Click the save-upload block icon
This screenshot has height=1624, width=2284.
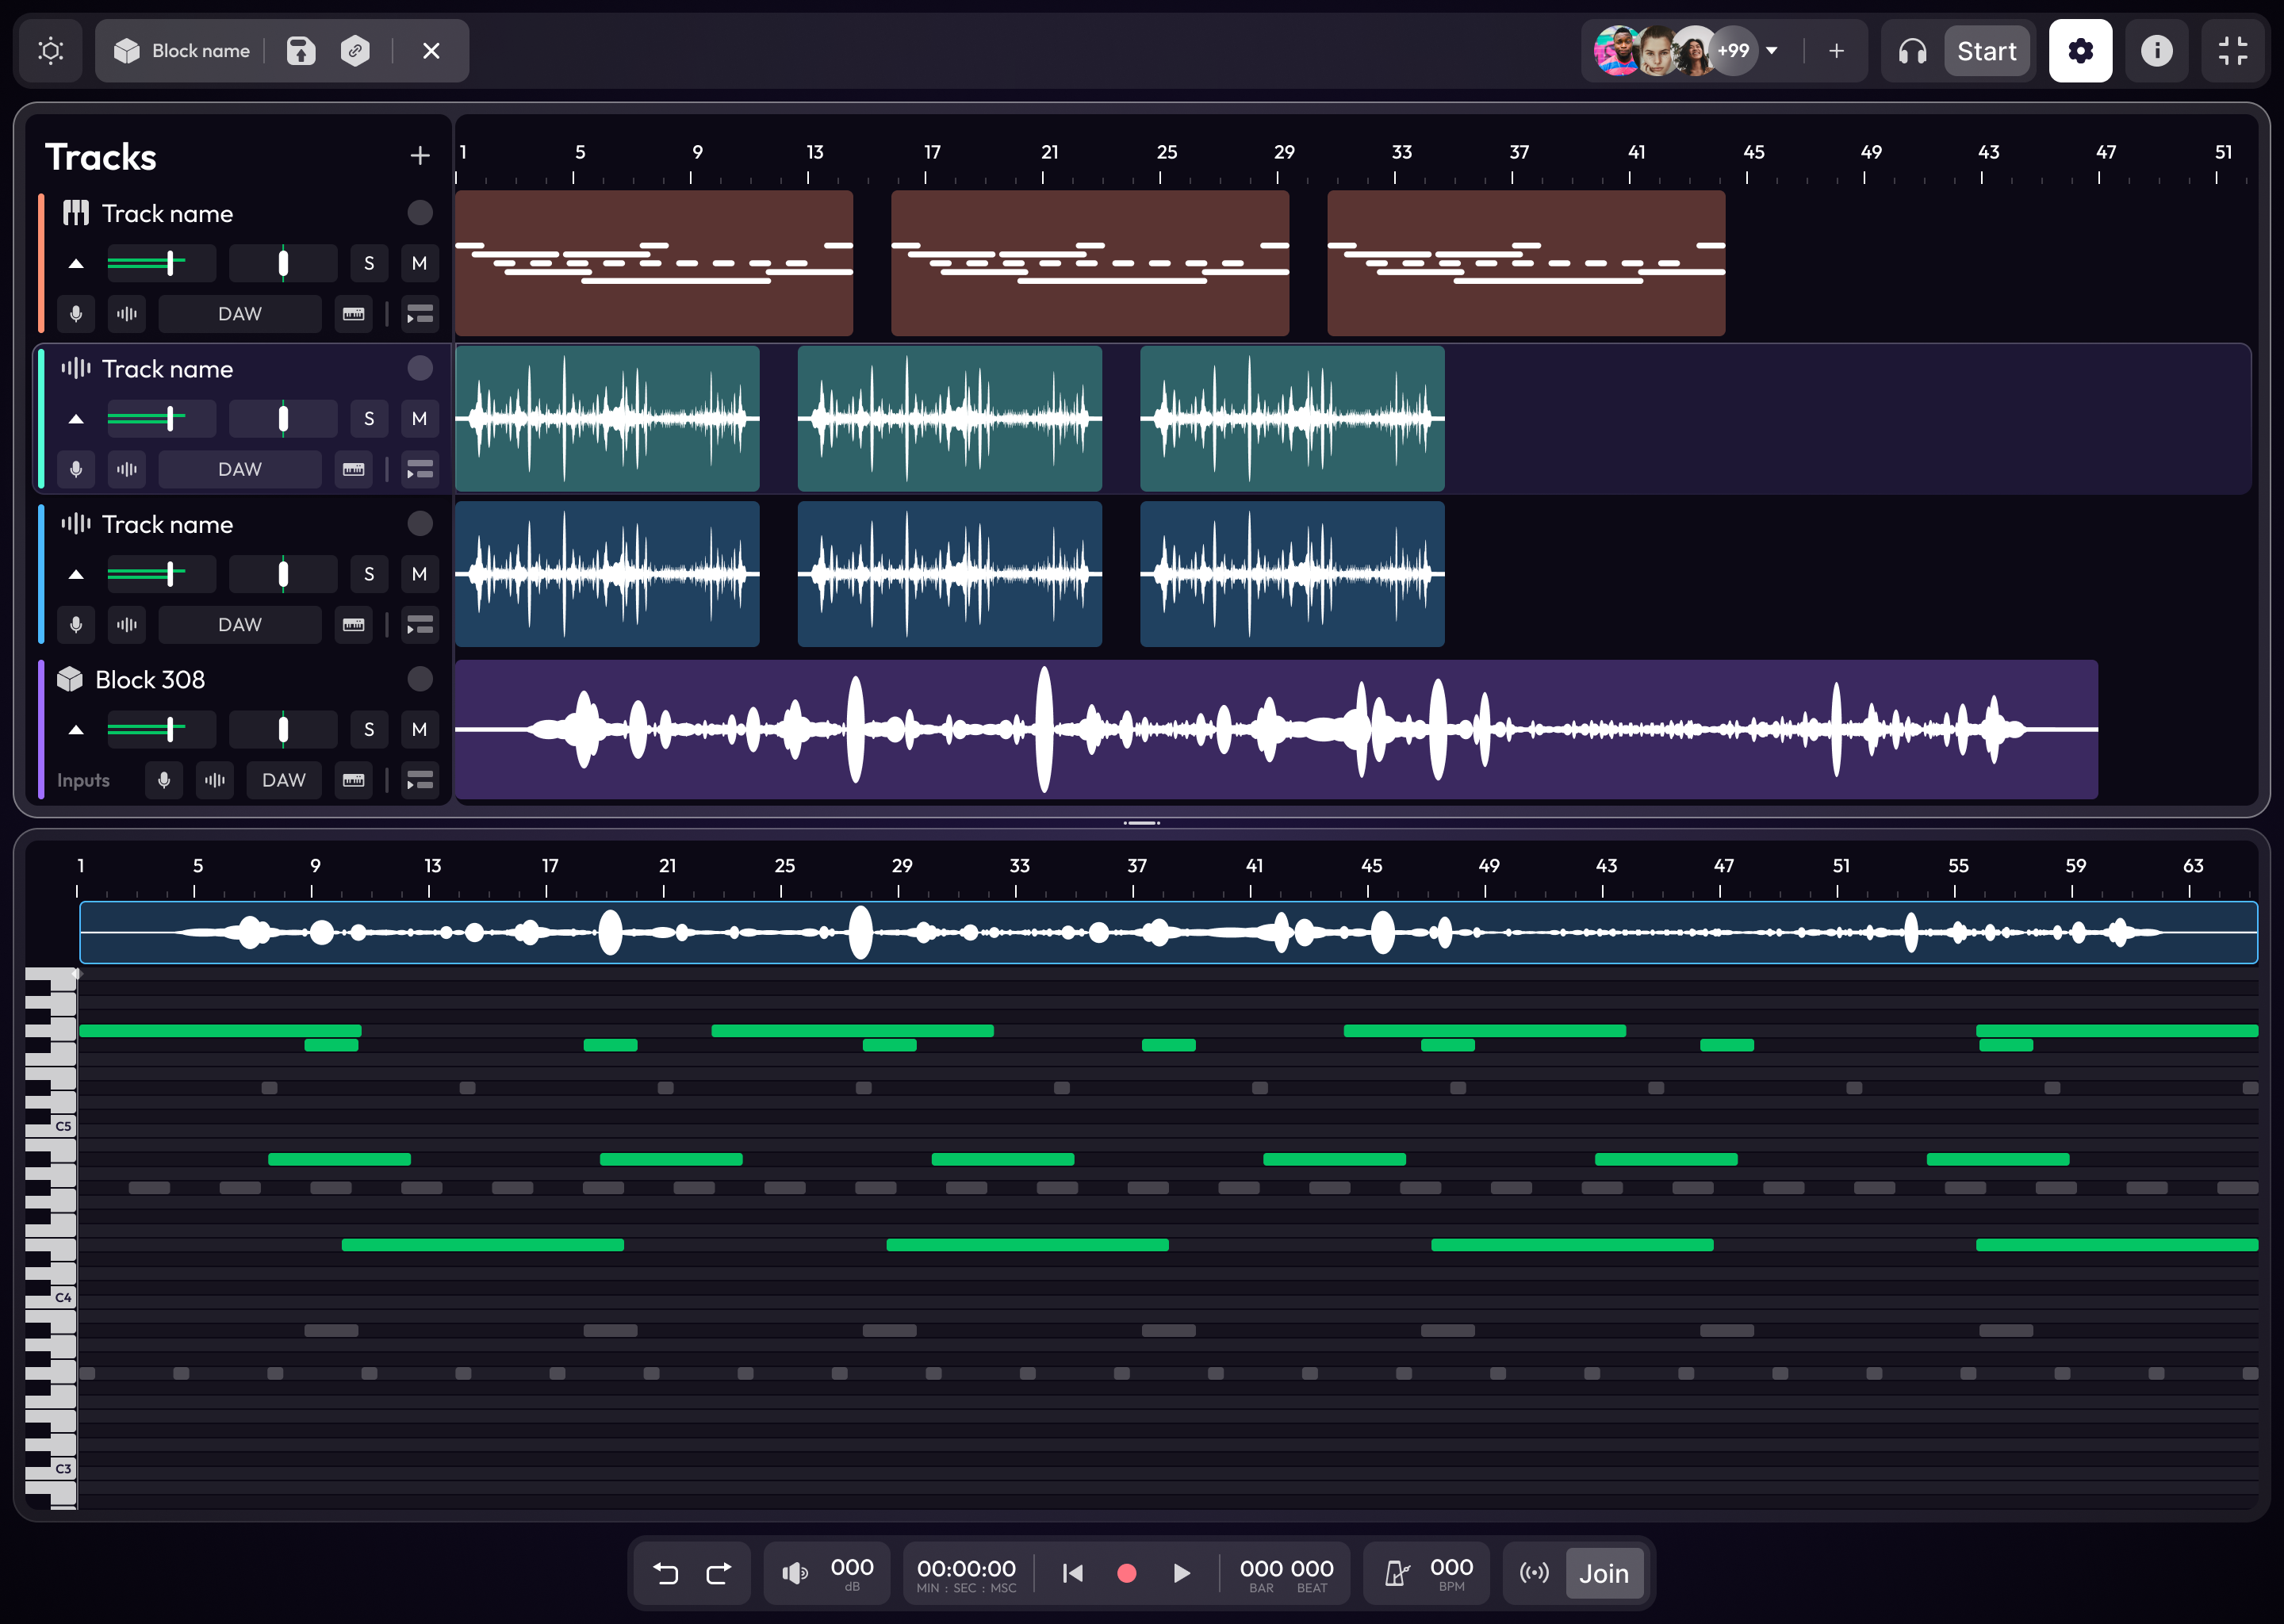301,50
